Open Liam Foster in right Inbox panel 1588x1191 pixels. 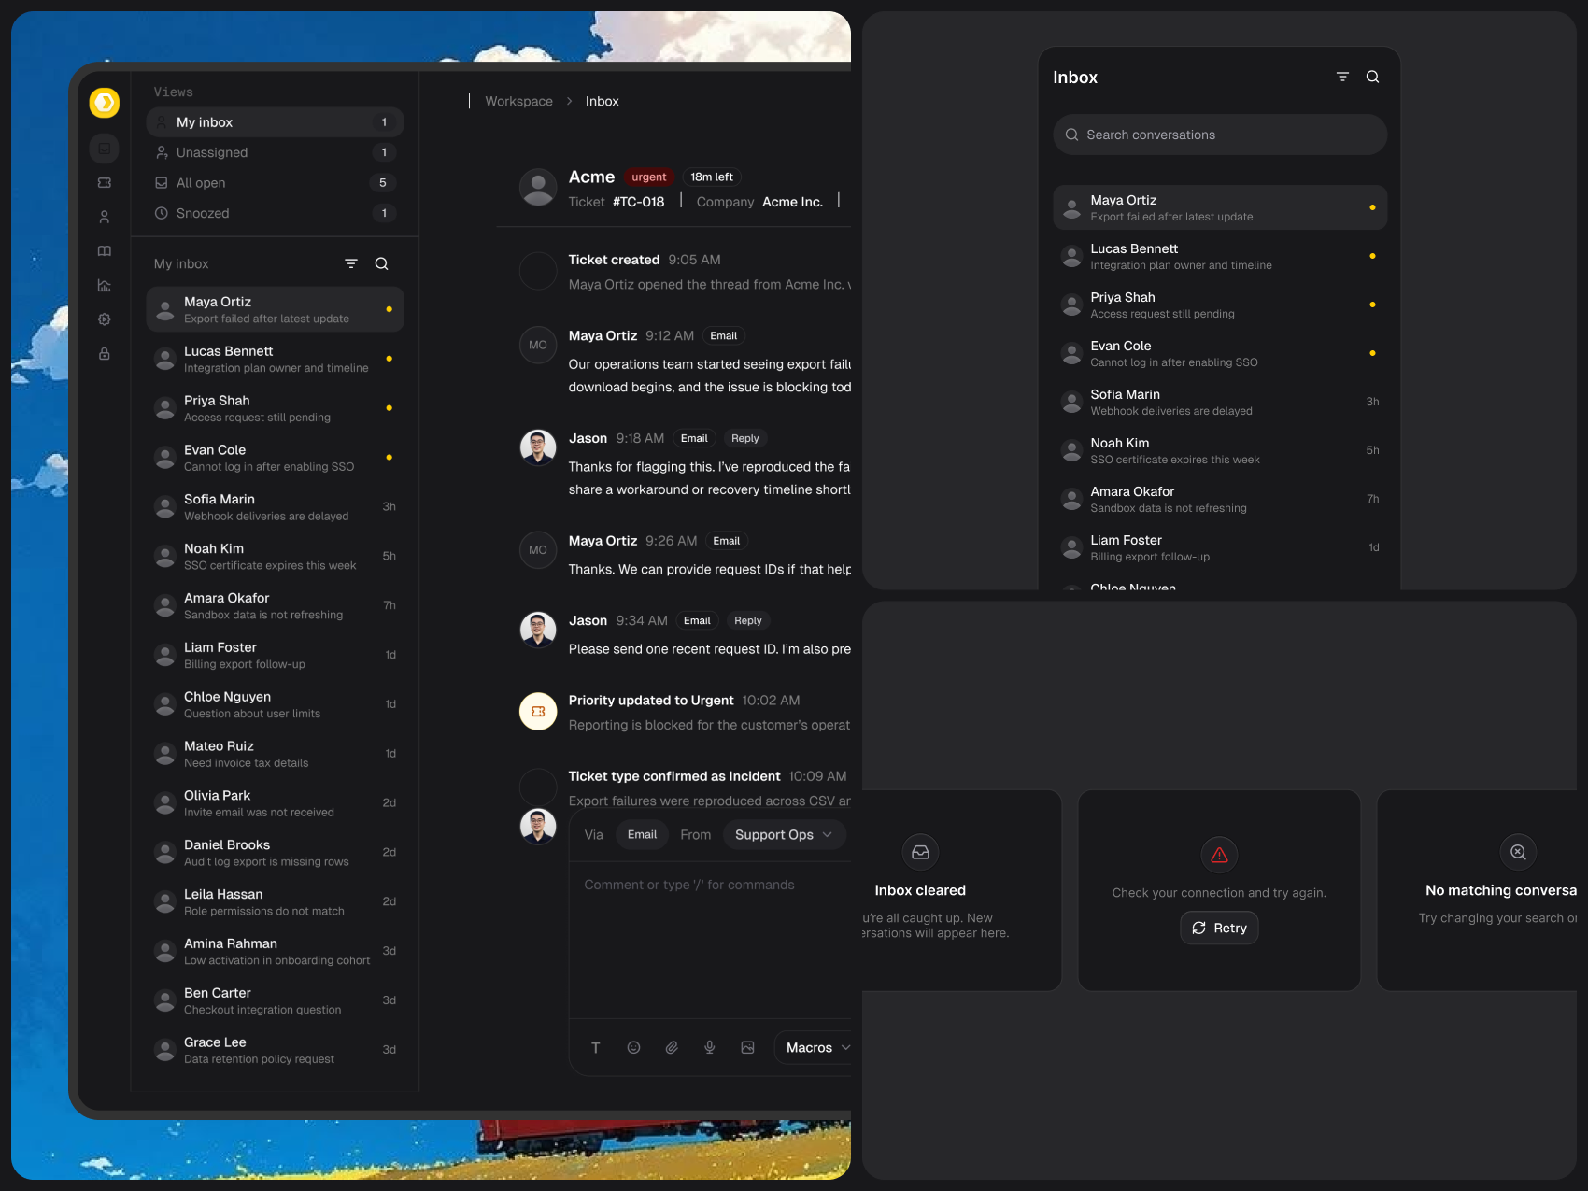tap(1220, 547)
